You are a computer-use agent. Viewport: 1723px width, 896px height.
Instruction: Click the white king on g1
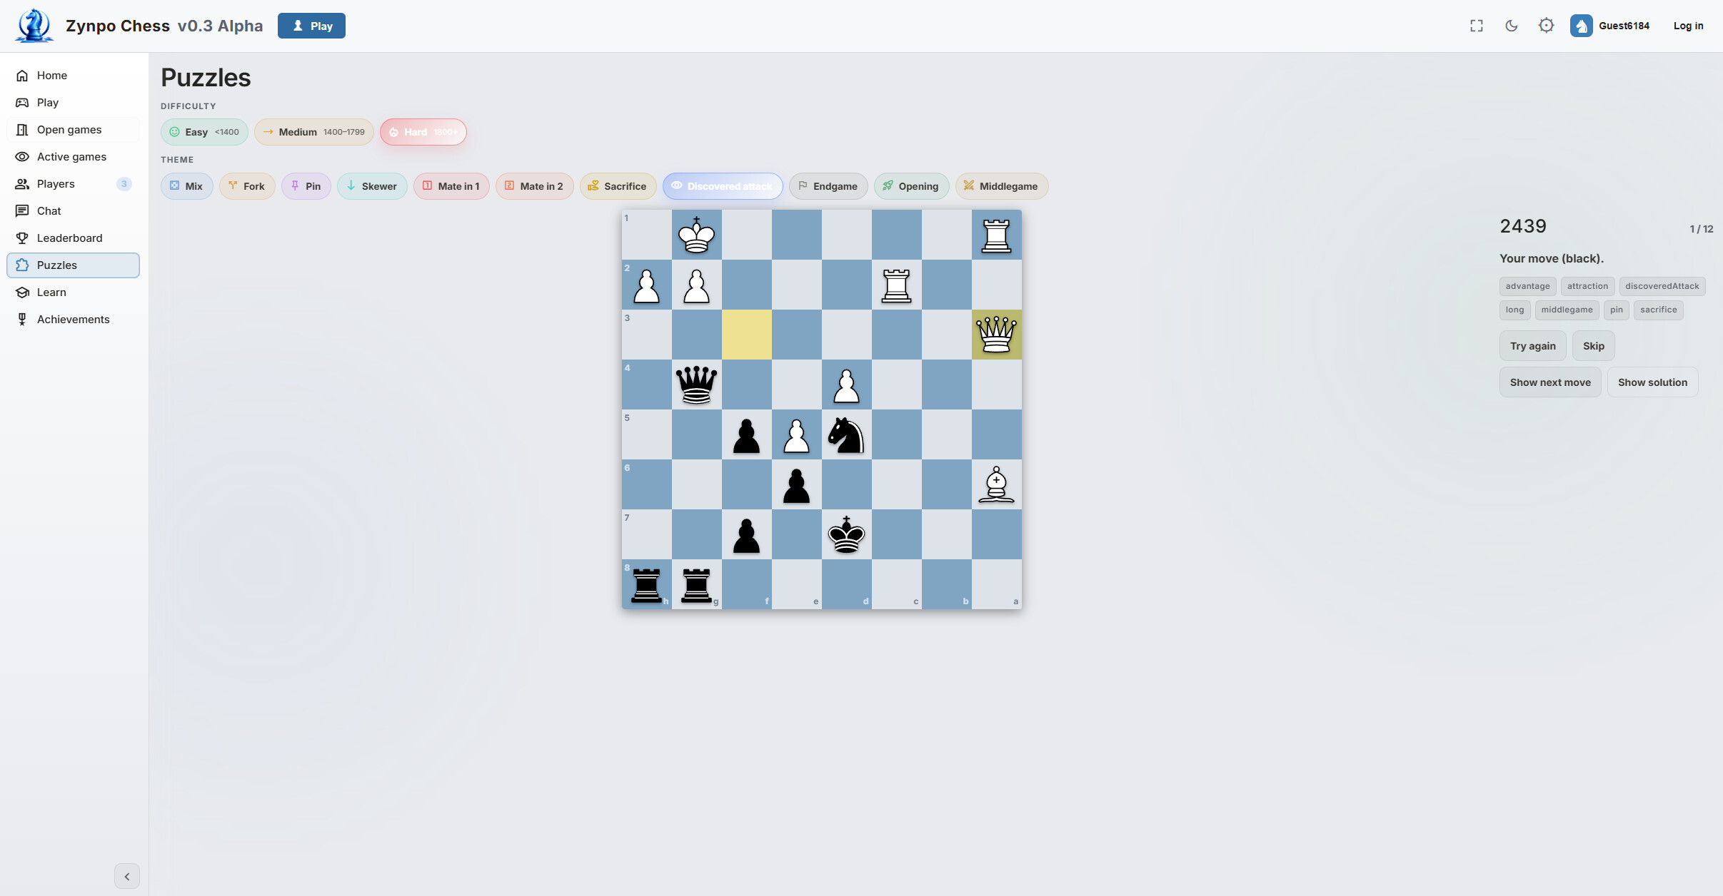click(696, 235)
